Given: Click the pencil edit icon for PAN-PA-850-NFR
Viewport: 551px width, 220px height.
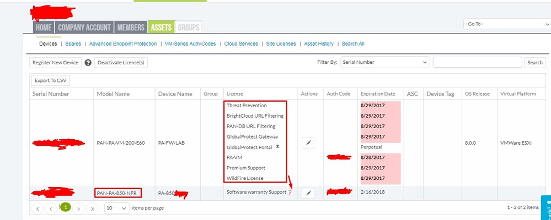Looking at the screenshot, I should point(308,193).
